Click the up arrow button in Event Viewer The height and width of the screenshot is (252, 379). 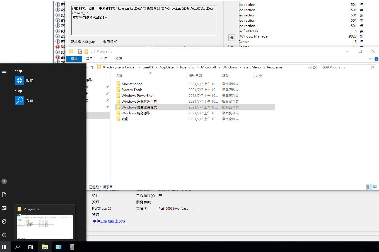pyautogui.click(x=232, y=38)
